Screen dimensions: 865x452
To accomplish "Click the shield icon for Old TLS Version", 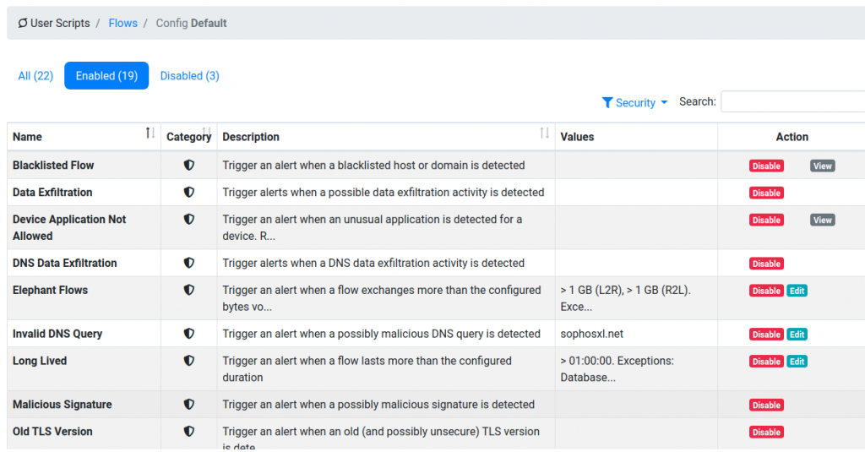I will coord(188,431).
